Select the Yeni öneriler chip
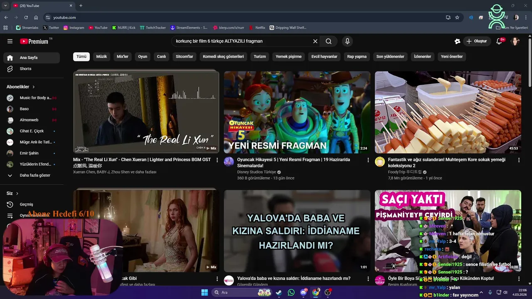 pos(452,56)
